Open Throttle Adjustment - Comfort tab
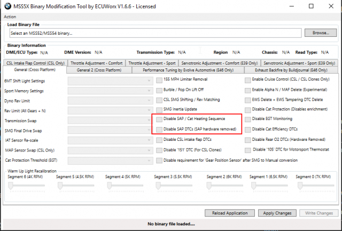The image size is (342, 231). pyautogui.click(x=96, y=63)
